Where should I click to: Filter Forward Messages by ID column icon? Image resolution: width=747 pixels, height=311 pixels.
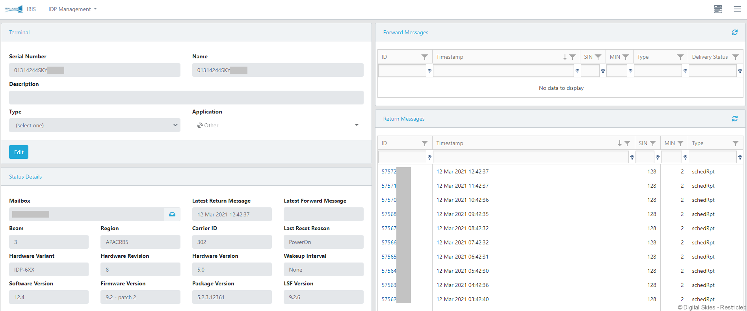click(424, 57)
